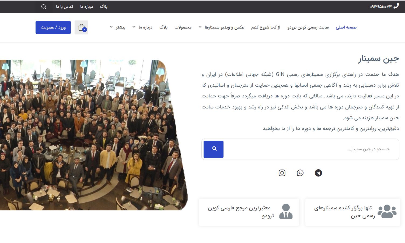The height and width of the screenshot is (243, 405).
Task: Click the search magnifier icon in top bar
Action: tap(44, 7)
